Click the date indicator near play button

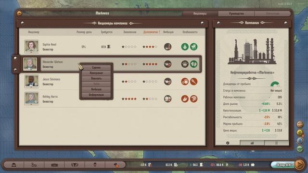(x=283, y=165)
